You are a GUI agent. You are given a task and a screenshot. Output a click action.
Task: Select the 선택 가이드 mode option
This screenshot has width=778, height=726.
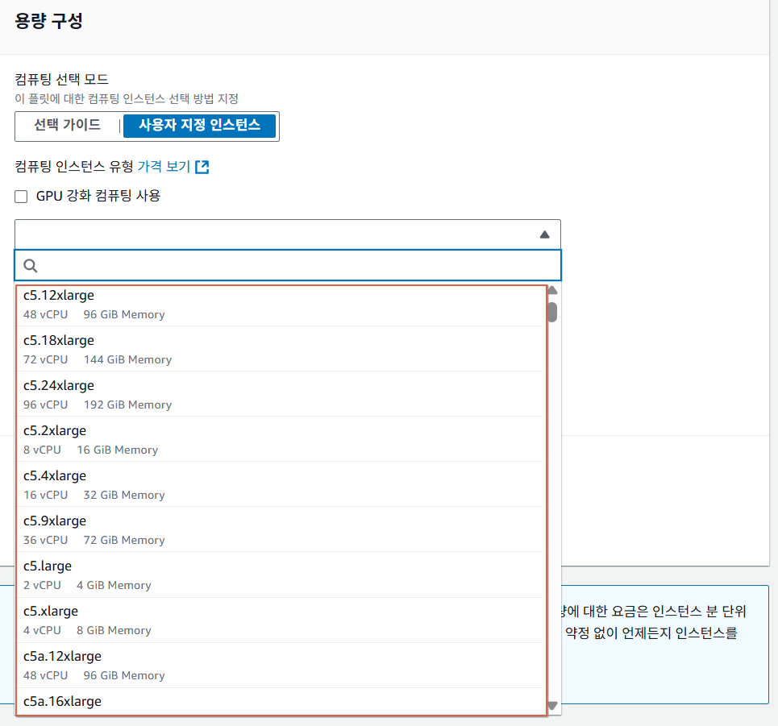[67, 126]
